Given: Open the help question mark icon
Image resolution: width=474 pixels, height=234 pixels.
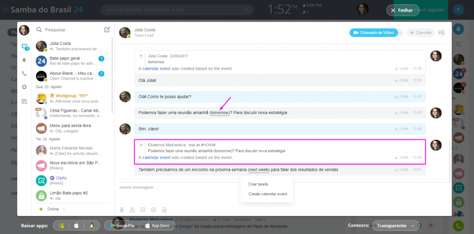Looking at the screenshot, I should [x=458, y=10].
